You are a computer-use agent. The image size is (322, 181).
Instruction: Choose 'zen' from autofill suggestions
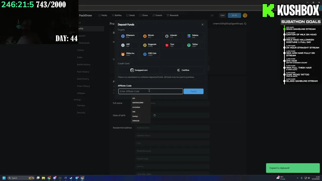point(141,98)
